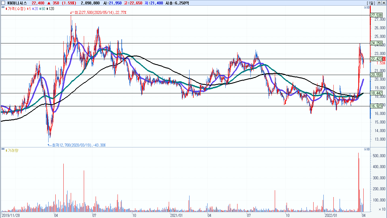Click the 2,098,880 volume figure in header
Image resolution: width=387 pixels, height=218 pixels.
coord(90,3)
